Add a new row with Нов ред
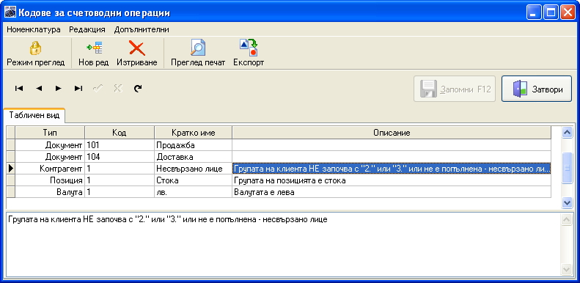580x283 pixels. click(93, 54)
